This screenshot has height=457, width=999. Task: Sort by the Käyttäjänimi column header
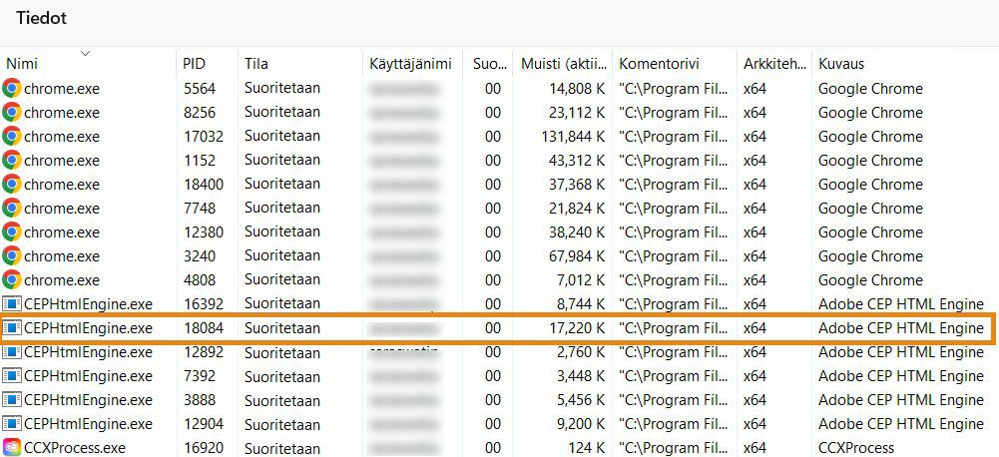[x=410, y=64]
